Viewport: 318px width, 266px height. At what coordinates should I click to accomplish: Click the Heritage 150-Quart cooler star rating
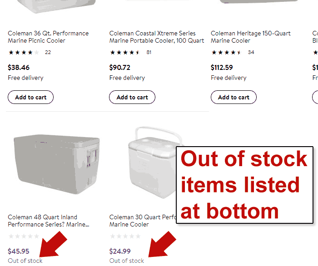click(x=227, y=52)
